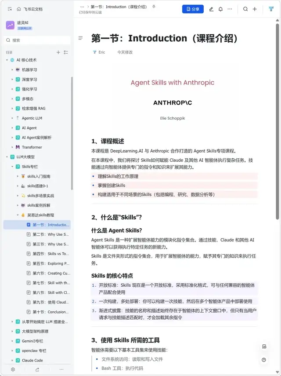
Task: Open notifications bell icon
Action: point(220,9)
